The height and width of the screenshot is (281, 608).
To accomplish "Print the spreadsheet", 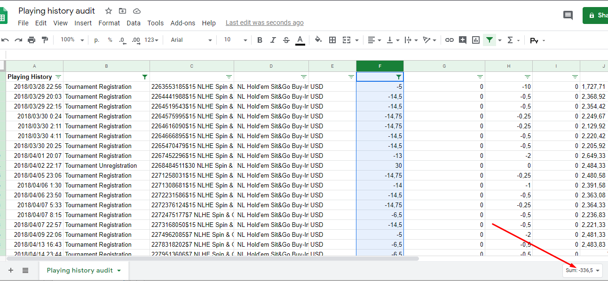I will (x=32, y=40).
